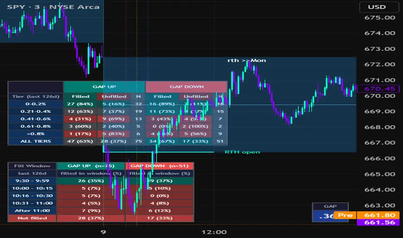Click the 6 (12%) cell in After 11:00 row
The height and width of the screenshot is (238, 403).
click(x=160, y=211)
